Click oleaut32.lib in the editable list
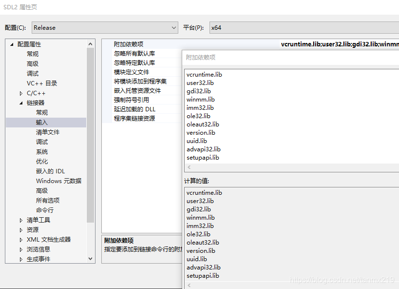 click(203, 124)
